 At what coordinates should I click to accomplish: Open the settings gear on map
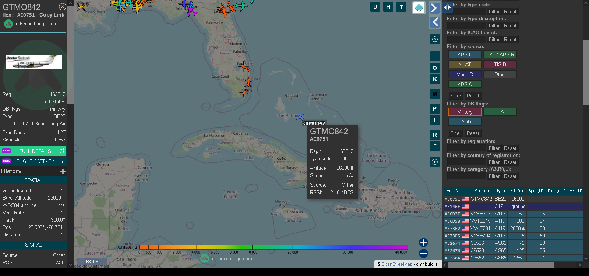435,39
